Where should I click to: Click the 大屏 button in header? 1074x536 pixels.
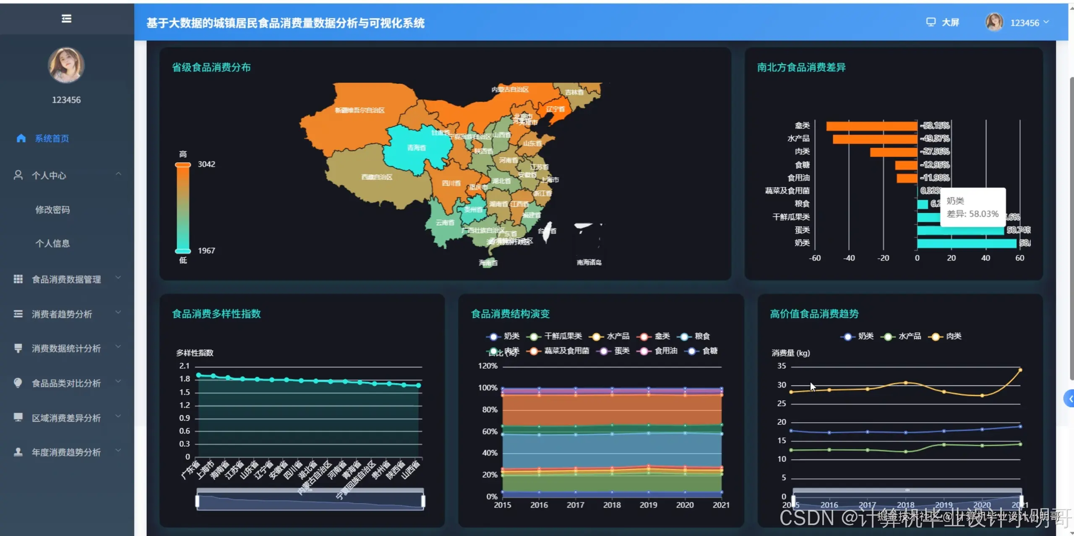click(950, 22)
